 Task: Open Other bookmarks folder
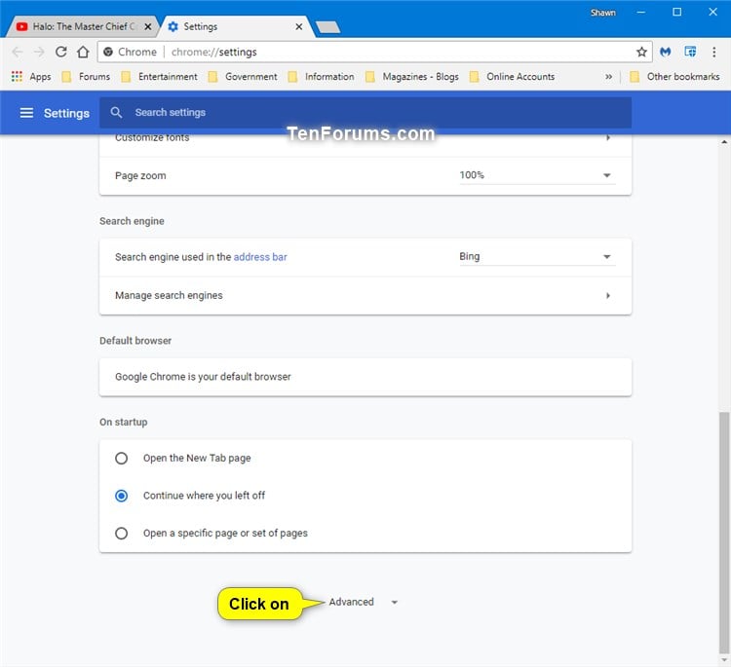674,76
